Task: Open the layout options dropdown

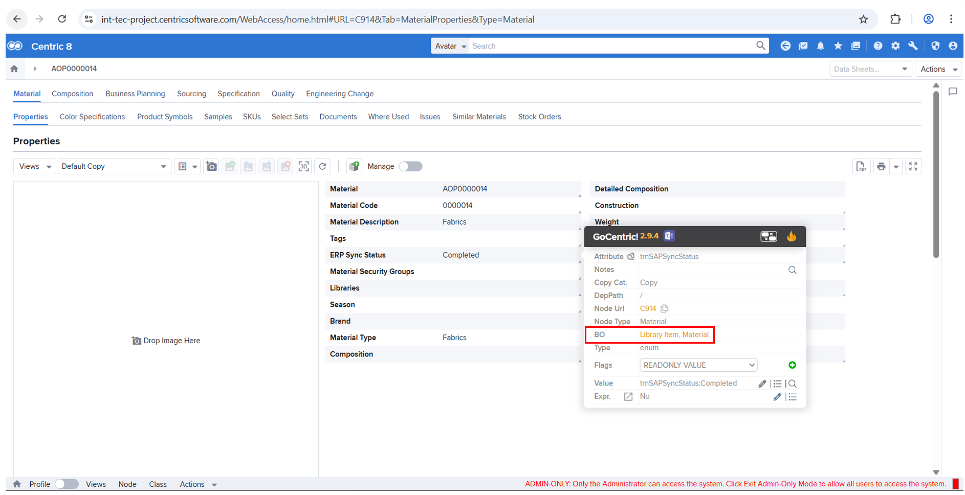Action: [187, 166]
